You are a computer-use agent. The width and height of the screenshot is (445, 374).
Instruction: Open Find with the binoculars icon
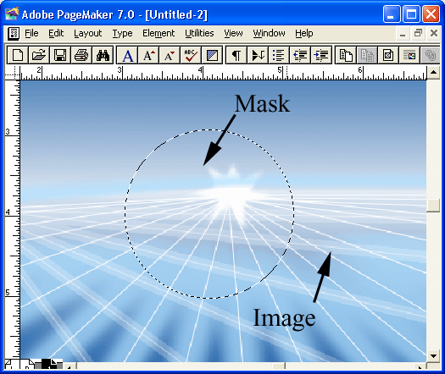click(103, 55)
